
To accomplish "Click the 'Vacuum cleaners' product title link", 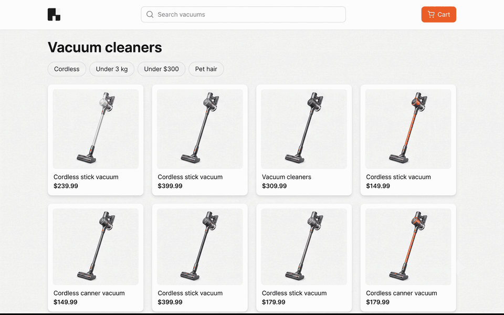I will [287, 177].
